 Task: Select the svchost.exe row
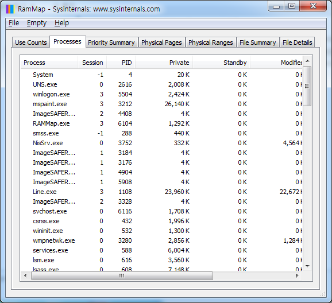(x=161, y=211)
